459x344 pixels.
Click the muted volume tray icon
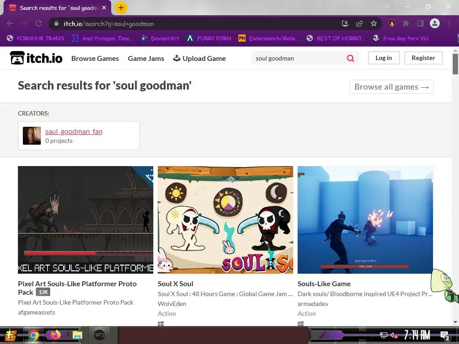click(x=394, y=335)
